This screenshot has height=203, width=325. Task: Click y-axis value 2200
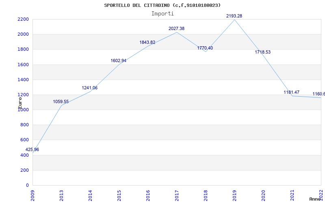coord(23,19)
